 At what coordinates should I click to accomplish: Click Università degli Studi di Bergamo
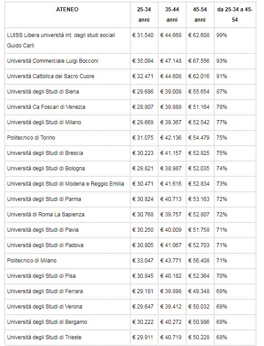47,322
